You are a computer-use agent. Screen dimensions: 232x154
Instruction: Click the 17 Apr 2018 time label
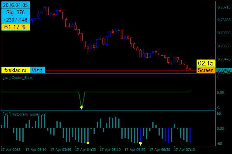coord(11,150)
